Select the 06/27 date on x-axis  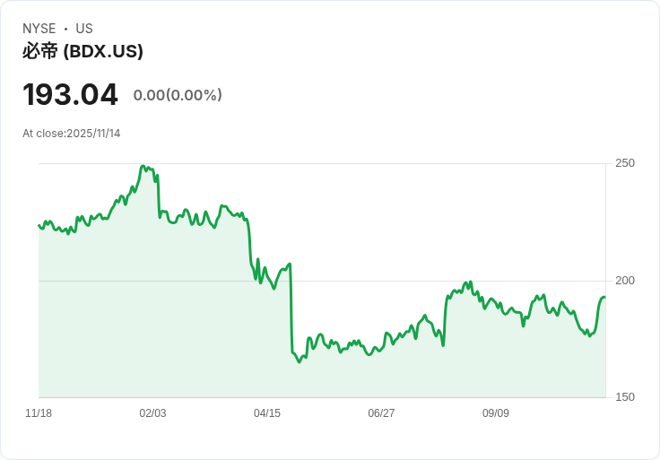click(381, 413)
